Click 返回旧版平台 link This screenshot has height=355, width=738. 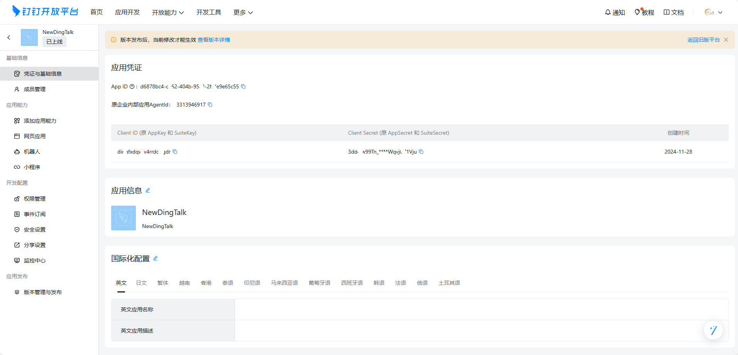click(x=703, y=40)
